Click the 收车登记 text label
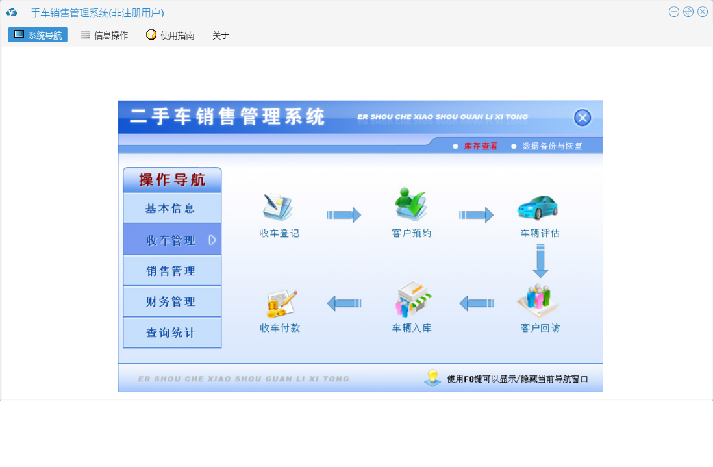The image size is (713, 467). [279, 233]
